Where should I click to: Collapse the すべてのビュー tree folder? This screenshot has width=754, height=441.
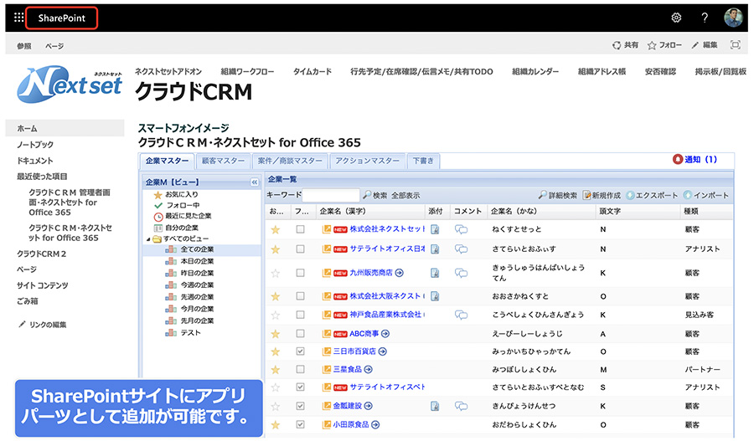149,239
